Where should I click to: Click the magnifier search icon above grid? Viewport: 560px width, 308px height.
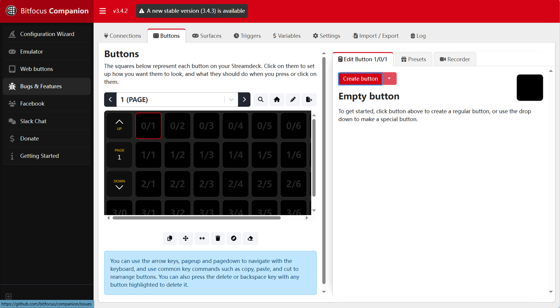(x=260, y=99)
